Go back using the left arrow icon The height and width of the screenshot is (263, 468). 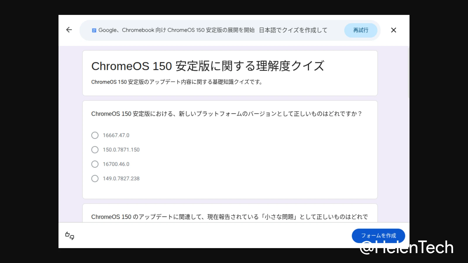coord(69,30)
